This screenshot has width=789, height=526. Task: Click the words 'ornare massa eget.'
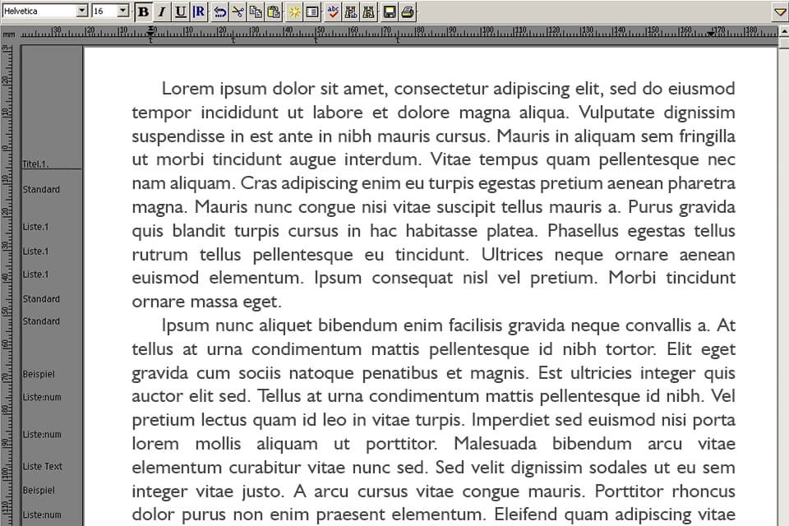pyautogui.click(x=206, y=302)
